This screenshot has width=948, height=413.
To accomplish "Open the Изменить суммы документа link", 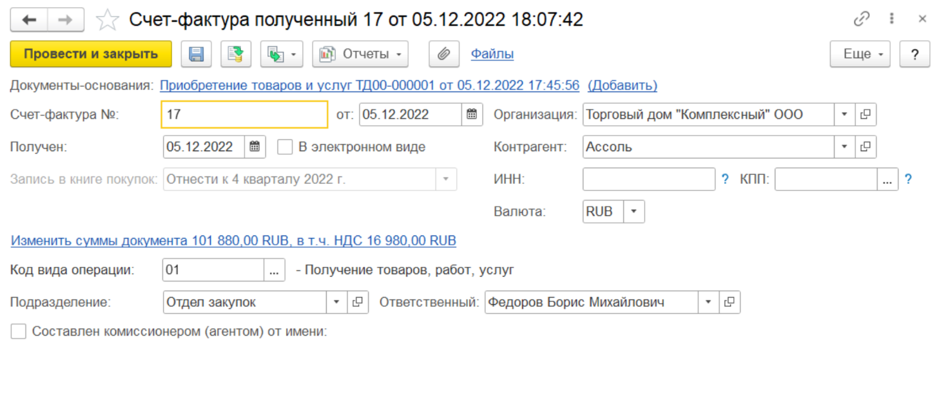I will pyautogui.click(x=233, y=241).
